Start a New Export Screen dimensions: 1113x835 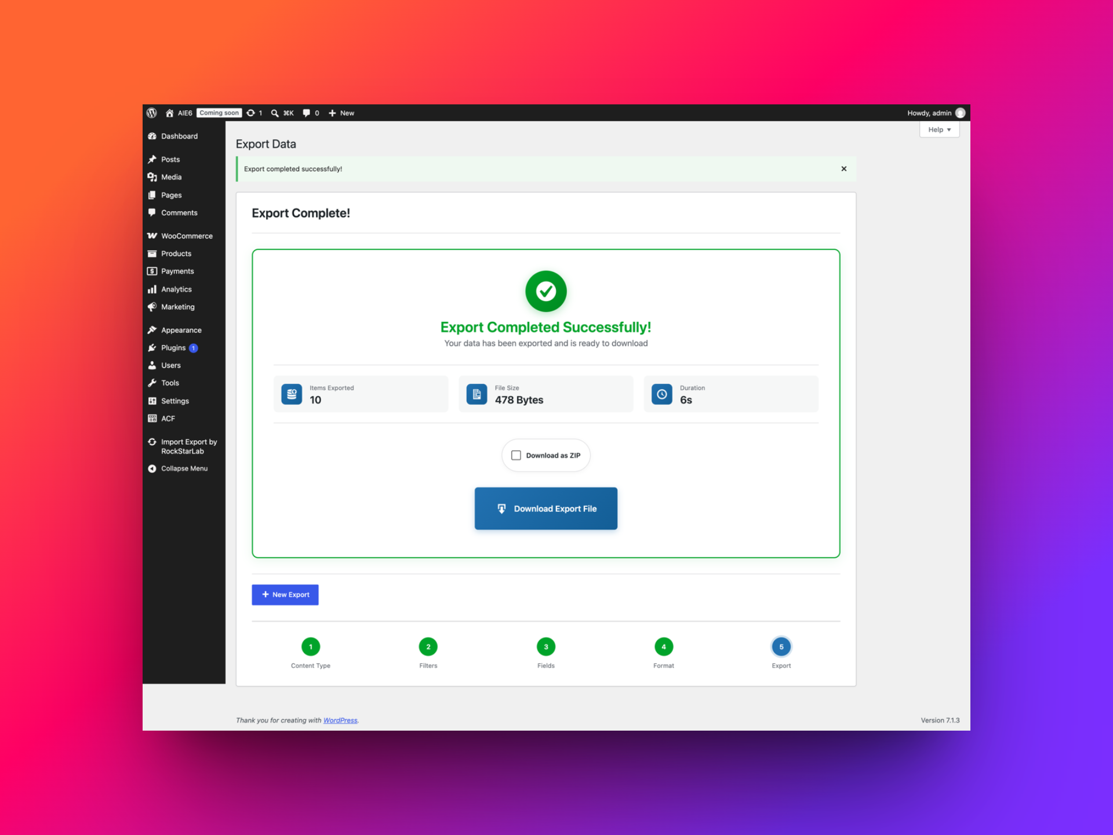[x=285, y=594]
